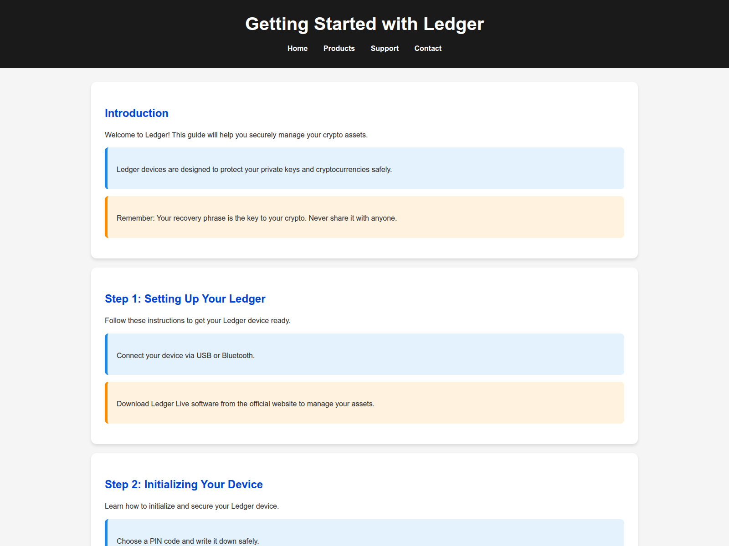Click the Download Ledger Live note

(245, 404)
